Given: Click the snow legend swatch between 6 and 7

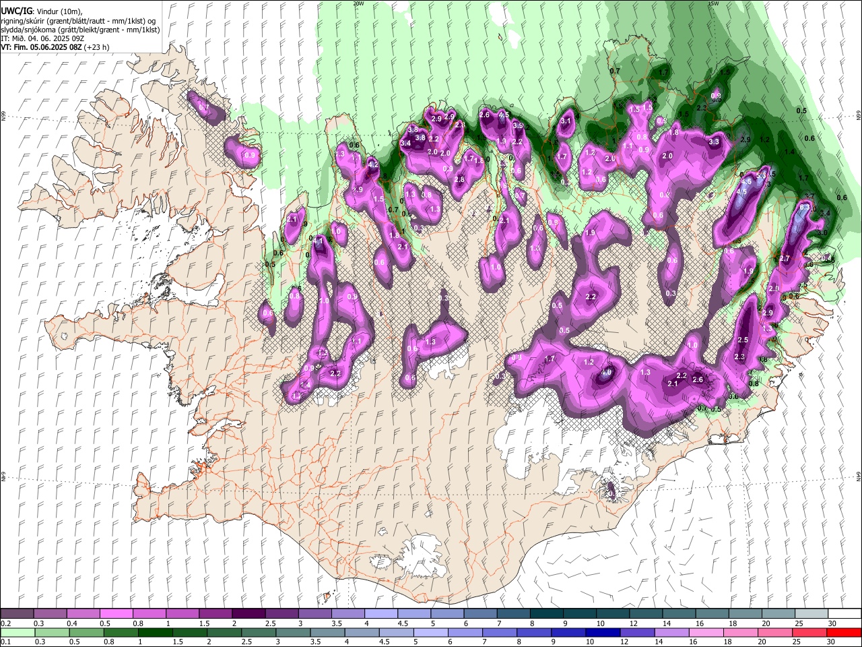Looking at the screenshot, I should (x=479, y=613).
